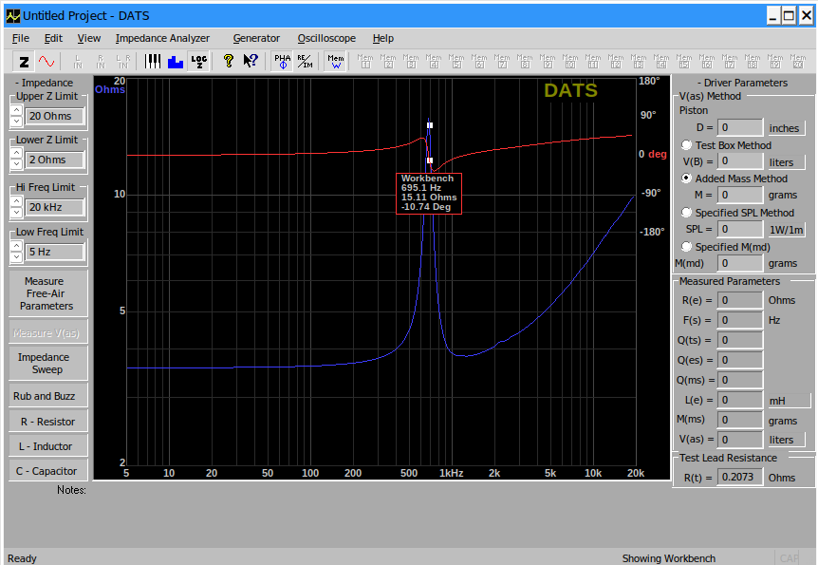Viewport: 818px width, 565px height.
Task: Open the View menu
Action: (88, 38)
